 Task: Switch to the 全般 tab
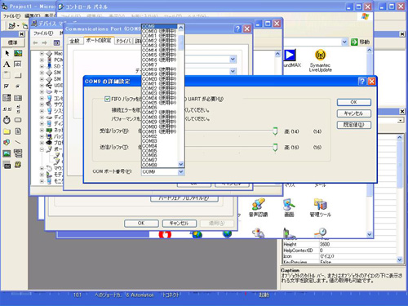coord(74,41)
